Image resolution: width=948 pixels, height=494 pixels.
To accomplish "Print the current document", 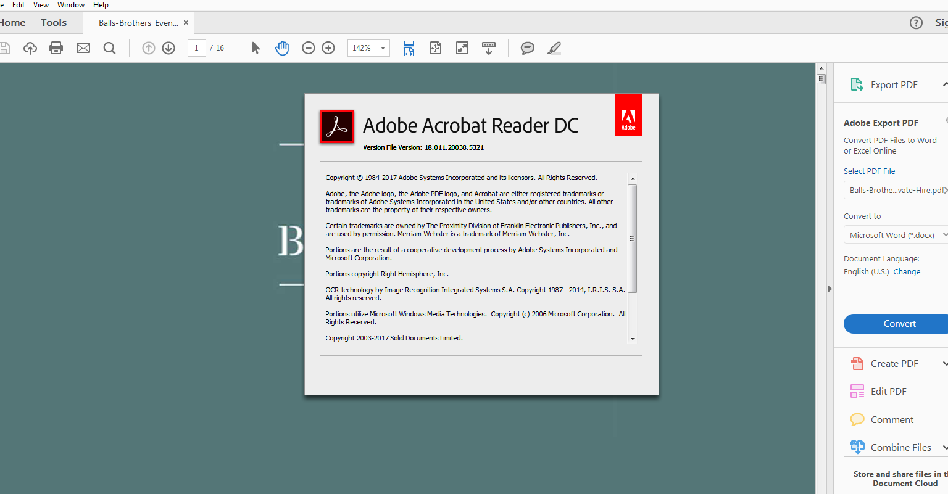I will point(56,47).
